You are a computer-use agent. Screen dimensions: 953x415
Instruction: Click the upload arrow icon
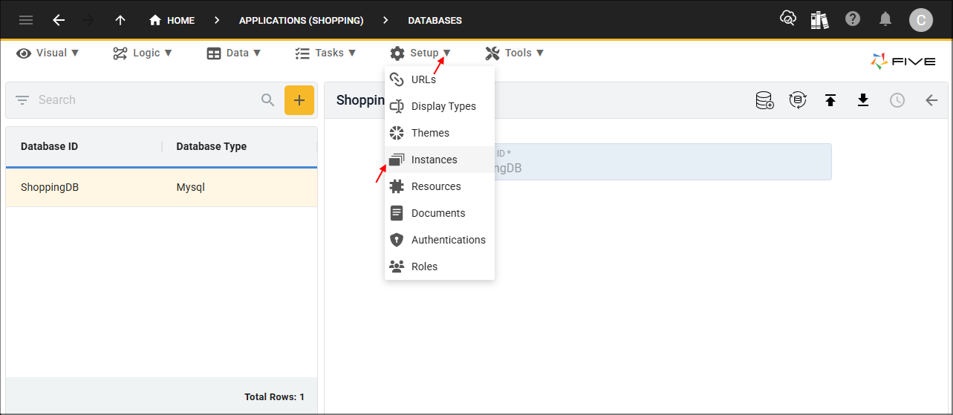pos(830,100)
